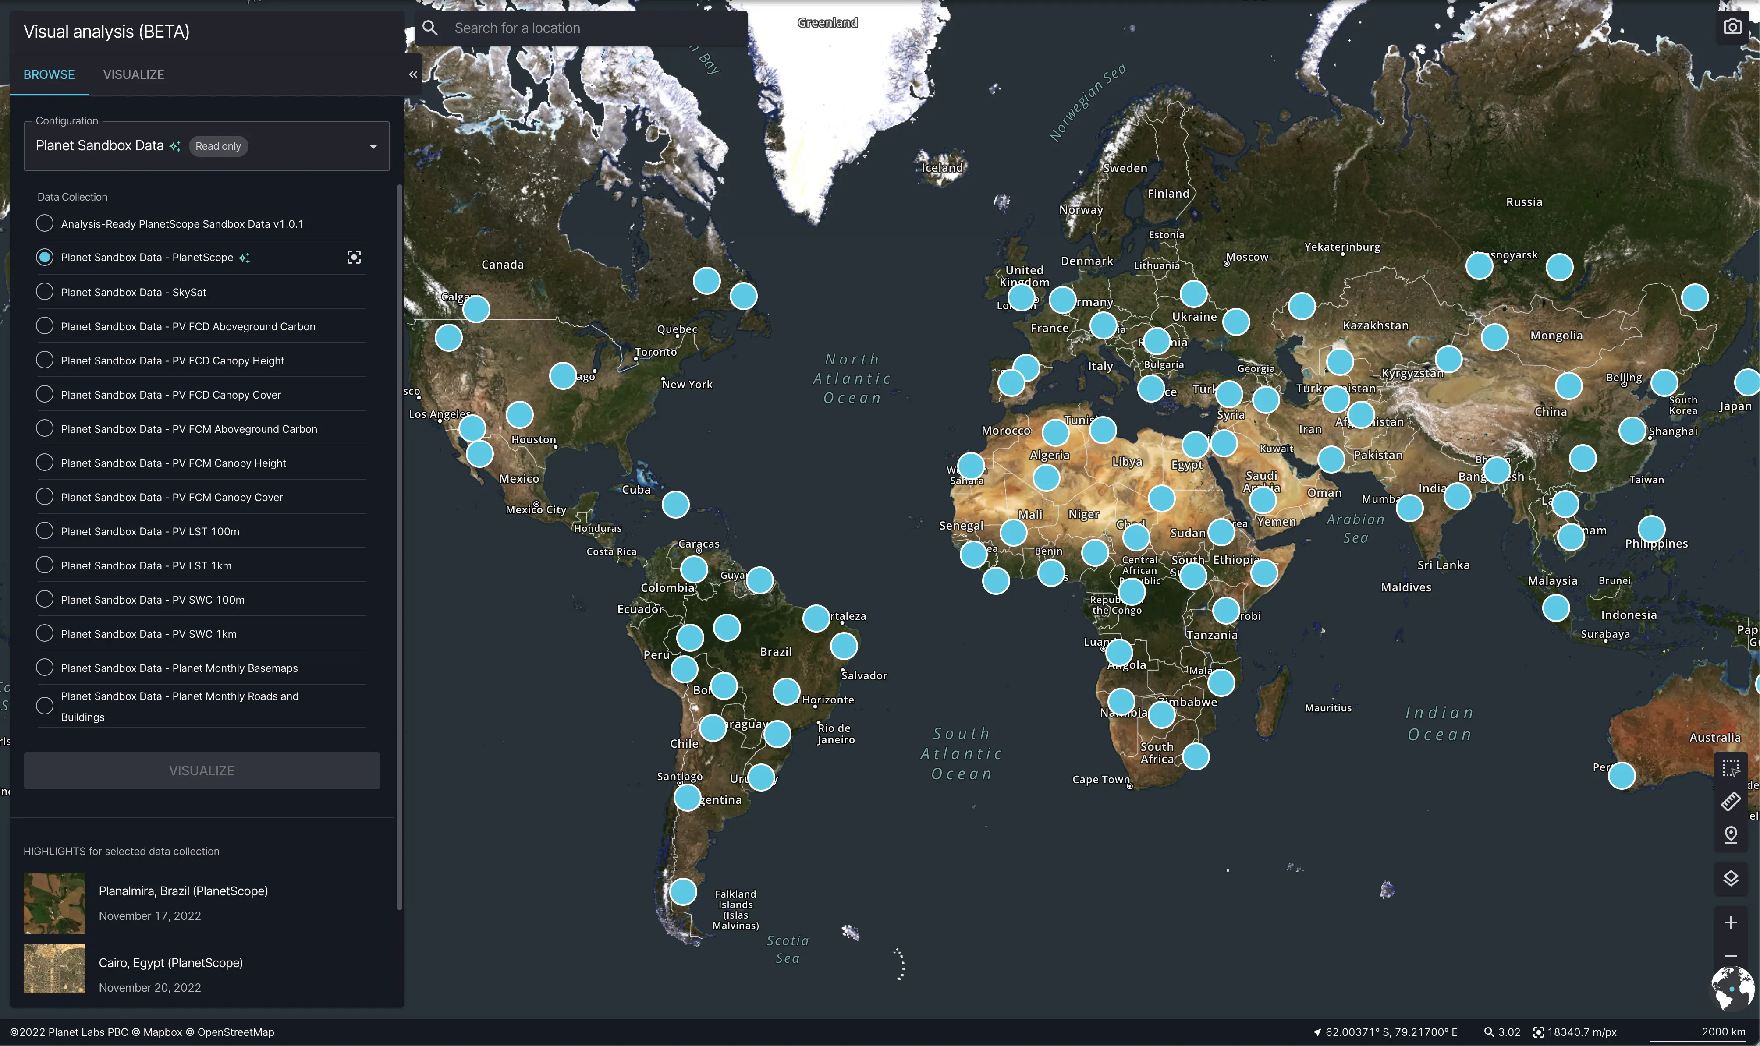Select the area-of-interest selection tool
The image size is (1760, 1046).
click(1730, 768)
